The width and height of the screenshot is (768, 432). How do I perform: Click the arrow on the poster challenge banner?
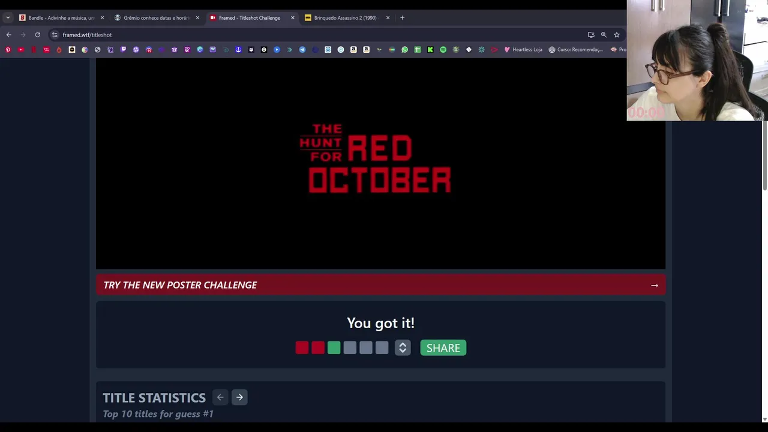coord(655,285)
